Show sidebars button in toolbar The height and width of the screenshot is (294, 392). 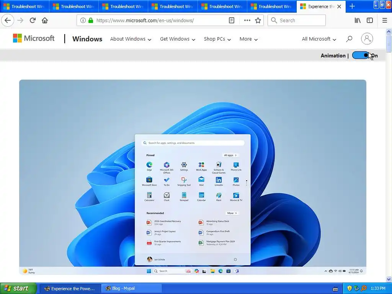(x=370, y=21)
